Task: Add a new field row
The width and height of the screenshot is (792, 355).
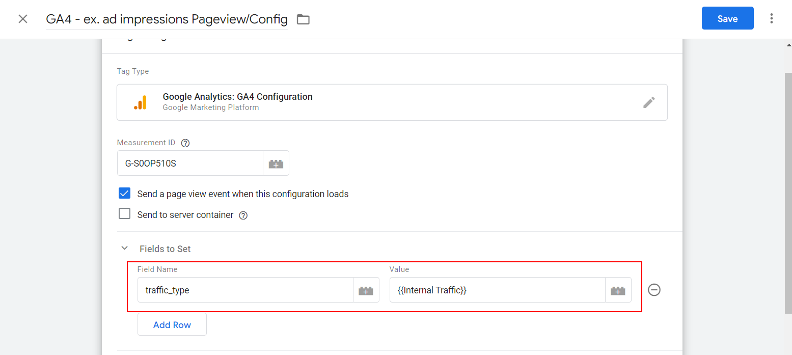Action: coord(172,324)
